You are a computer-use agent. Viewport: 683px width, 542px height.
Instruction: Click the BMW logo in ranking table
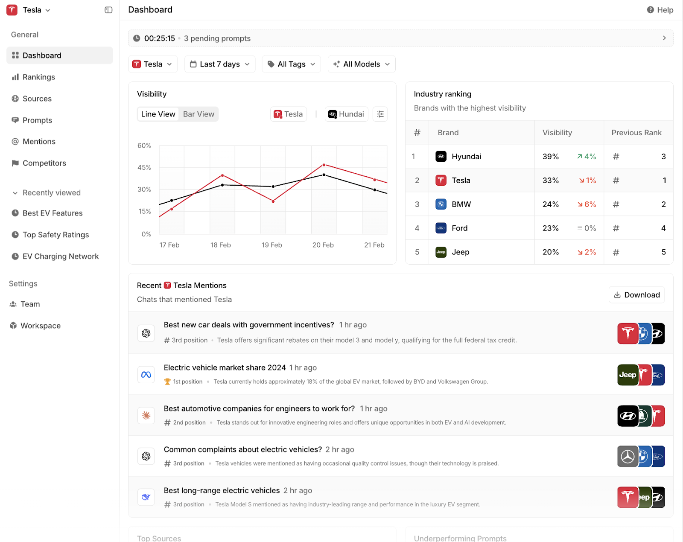point(441,204)
